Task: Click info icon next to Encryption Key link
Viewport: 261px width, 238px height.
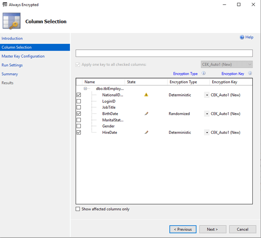Action: (x=250, y=74)
